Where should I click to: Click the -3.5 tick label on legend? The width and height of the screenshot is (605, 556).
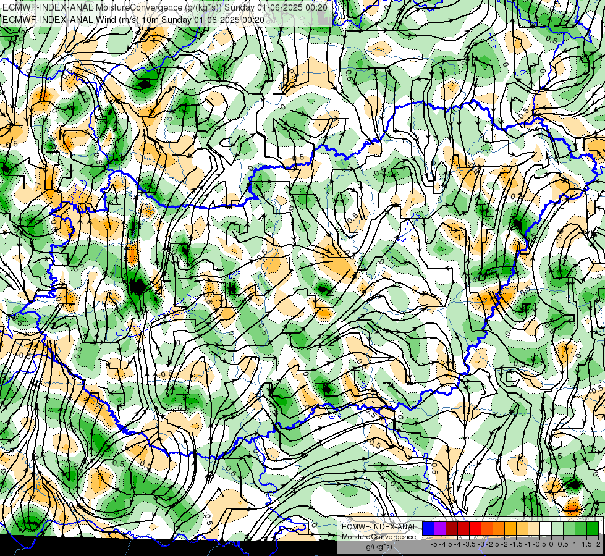469,544
